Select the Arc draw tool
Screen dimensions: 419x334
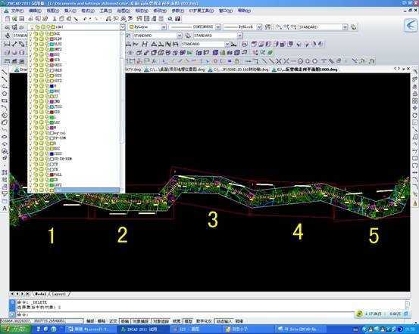click(x=5, y=108)
